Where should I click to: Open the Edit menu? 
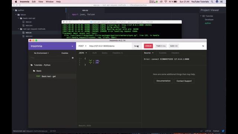pyautogui.click(x=34, y=1)
